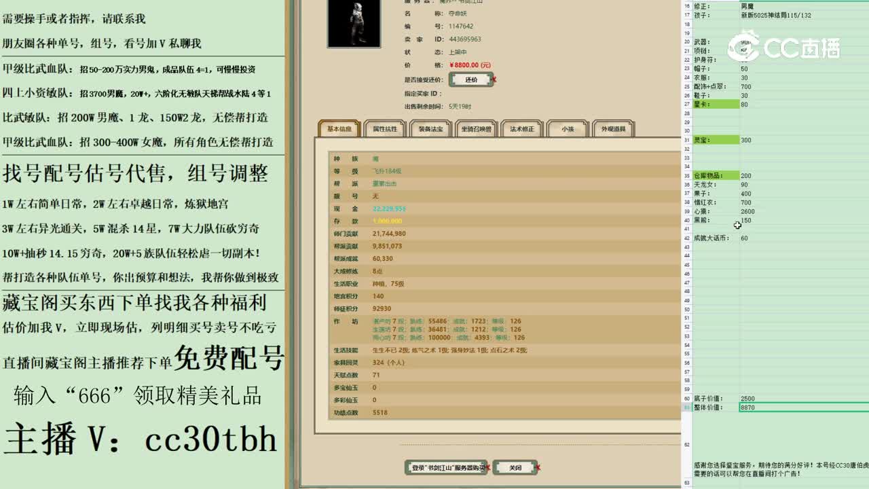Open the 法术修正 tab
Image resolution: width=869 pixels, height=489 pixels.
522,128
